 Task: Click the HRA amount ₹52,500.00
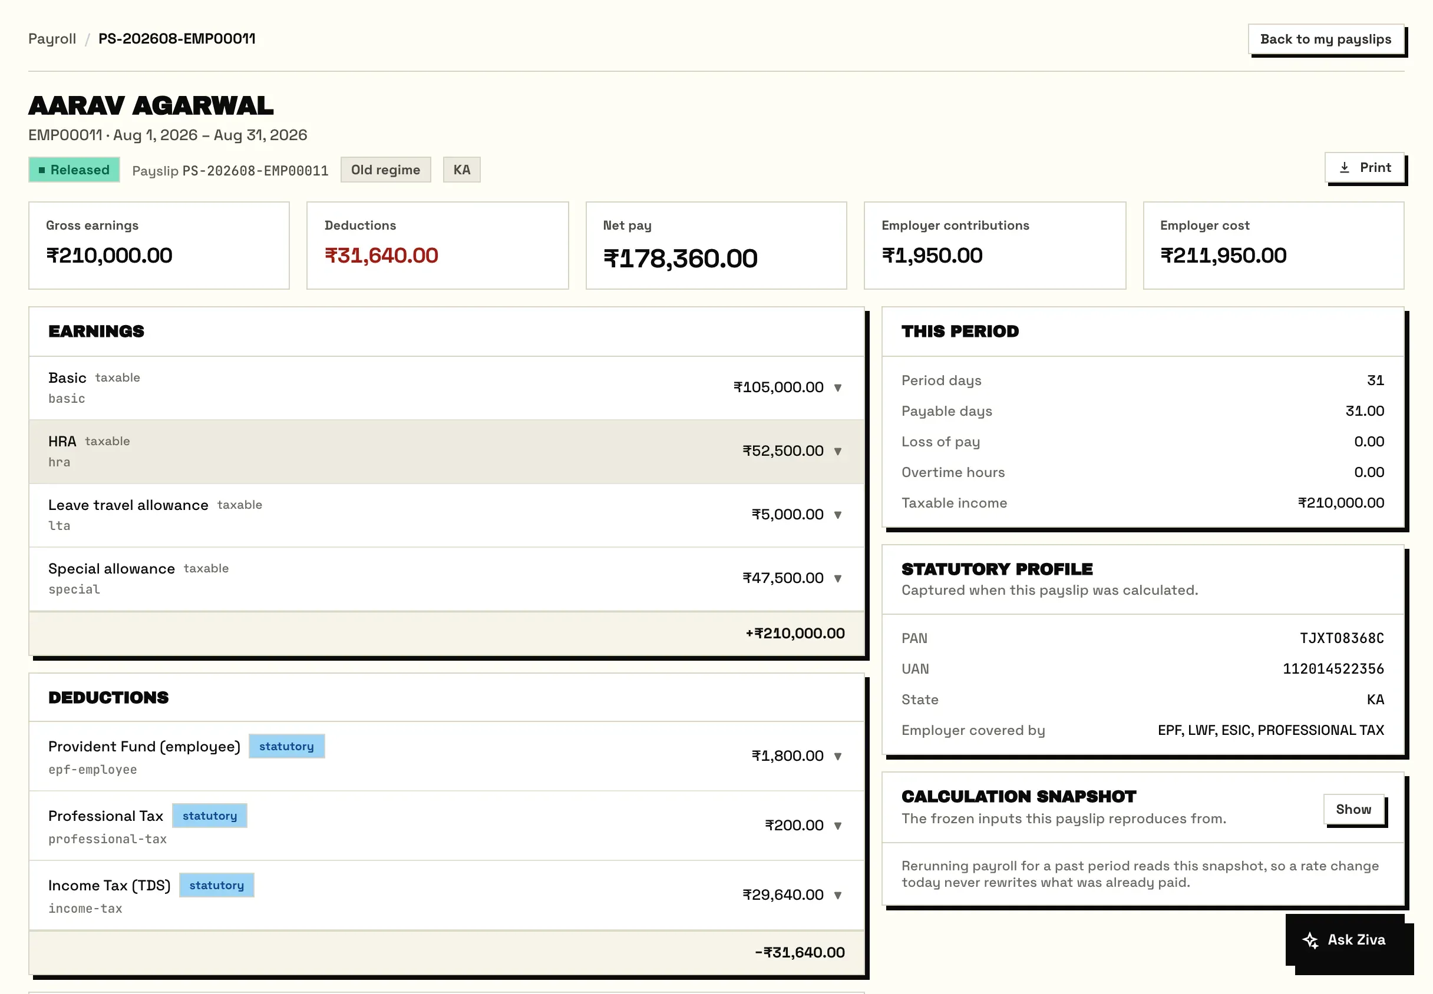point(783,451)
